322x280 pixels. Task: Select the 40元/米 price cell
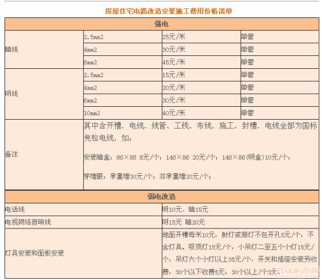[201, 113]
